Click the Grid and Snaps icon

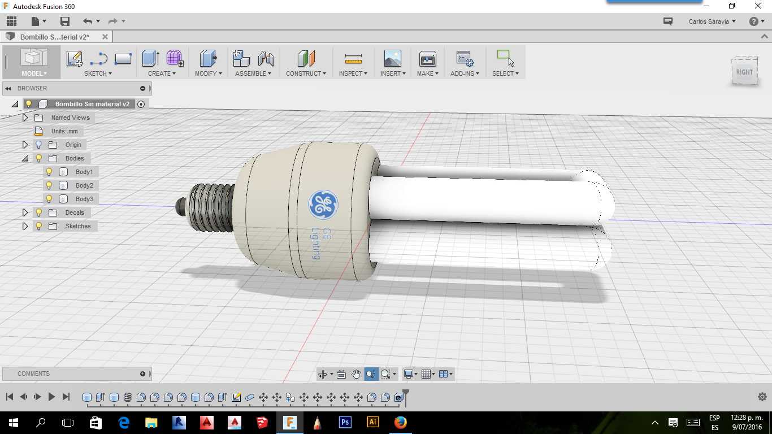click(x=426, y=374)
